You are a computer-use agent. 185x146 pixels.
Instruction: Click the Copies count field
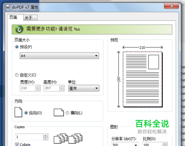29,137
